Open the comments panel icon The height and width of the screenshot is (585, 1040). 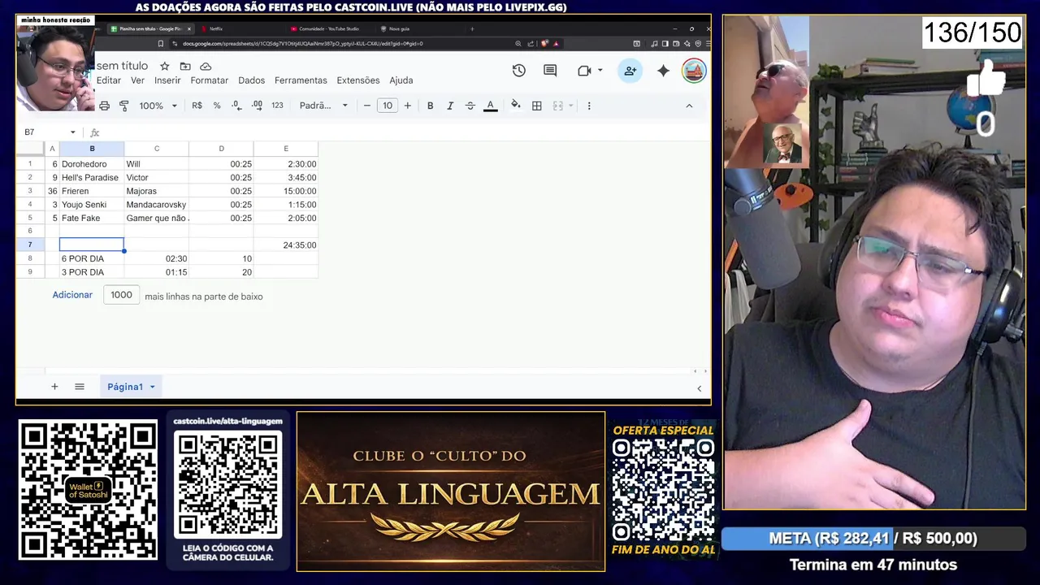550,71
